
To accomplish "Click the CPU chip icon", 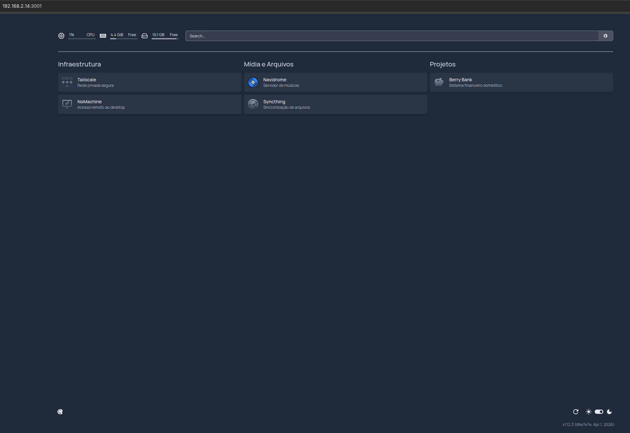I will 61,36.
